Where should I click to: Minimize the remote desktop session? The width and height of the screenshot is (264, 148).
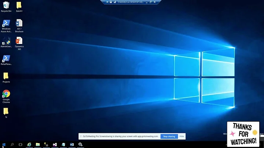(x=147, y=2)
